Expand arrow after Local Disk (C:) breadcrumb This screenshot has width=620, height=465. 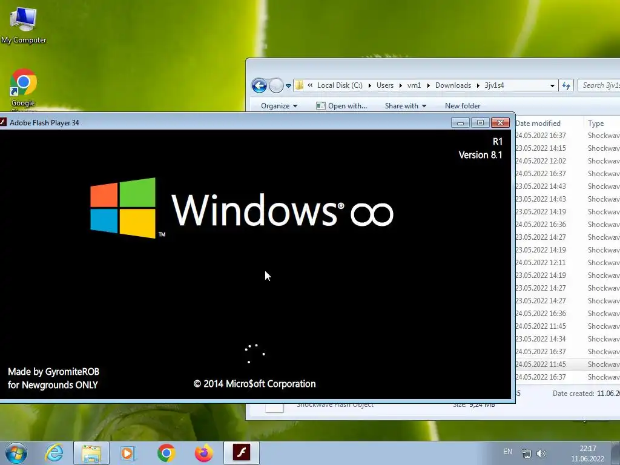(x=370, y=85)
